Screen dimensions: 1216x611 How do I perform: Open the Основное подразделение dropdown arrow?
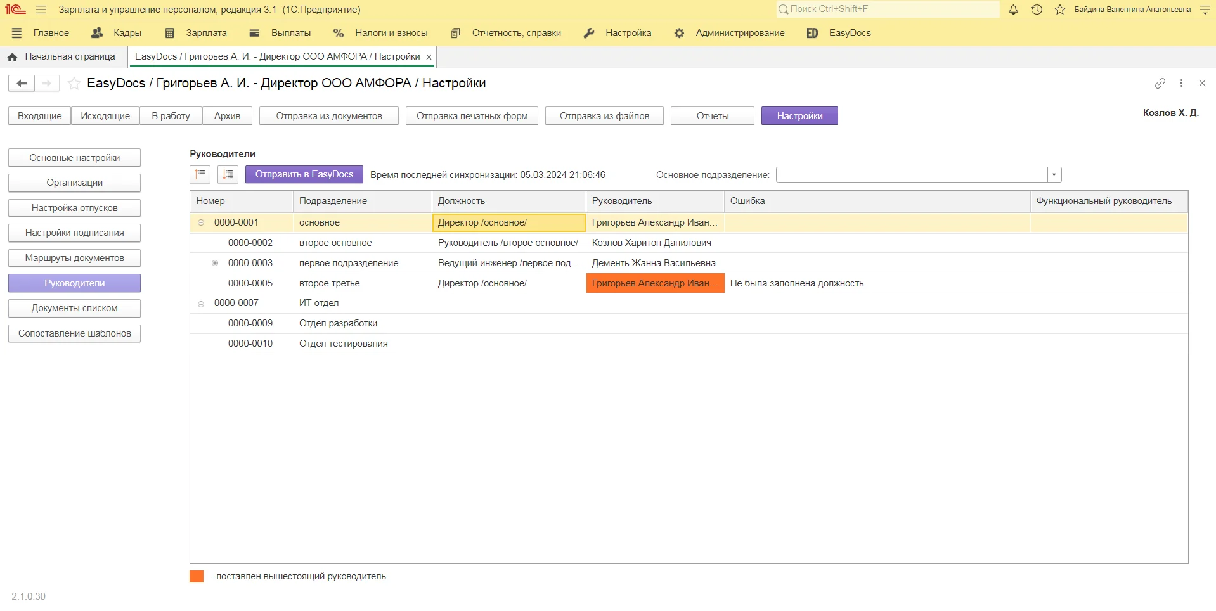(1054, 175)
